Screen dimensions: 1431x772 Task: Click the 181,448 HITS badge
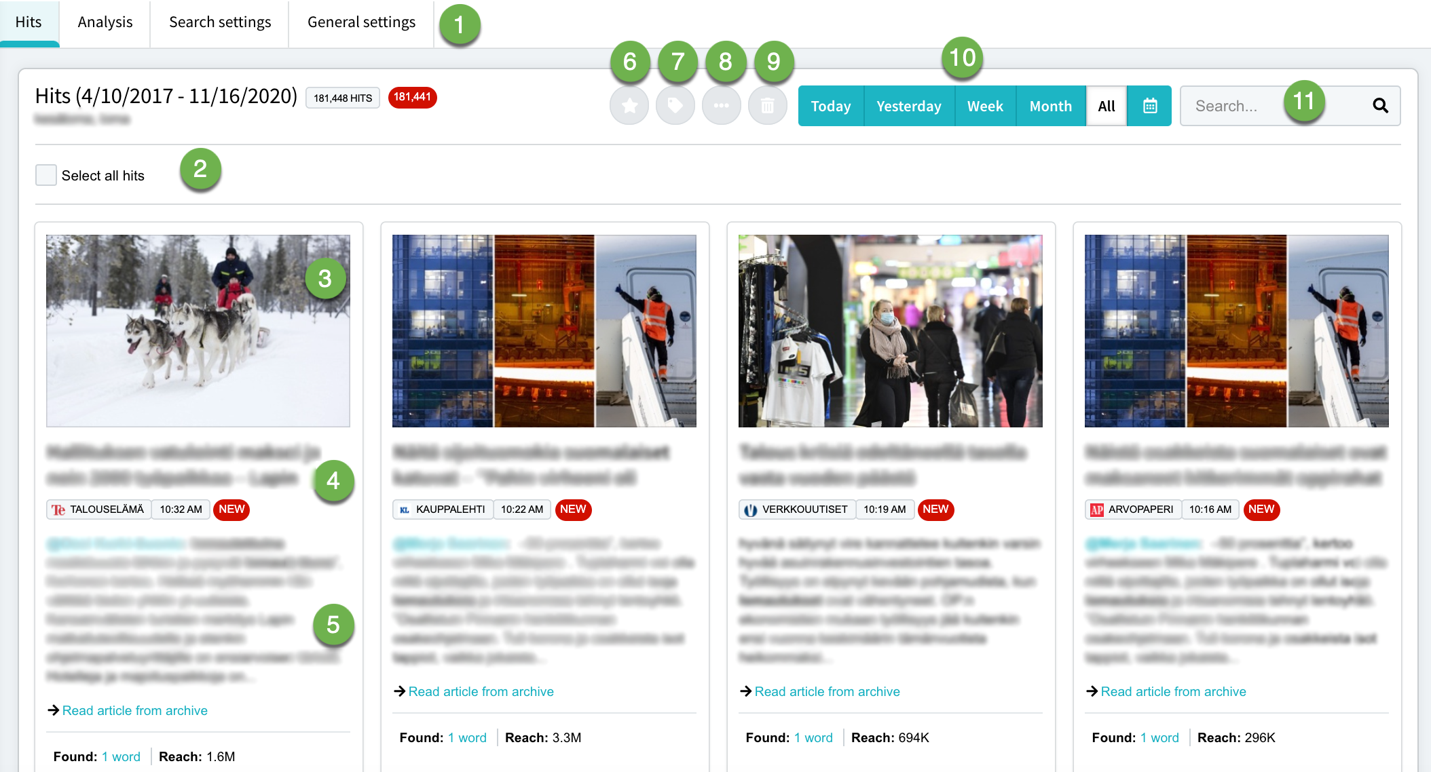pyautogui.click(x=343, y=98)
